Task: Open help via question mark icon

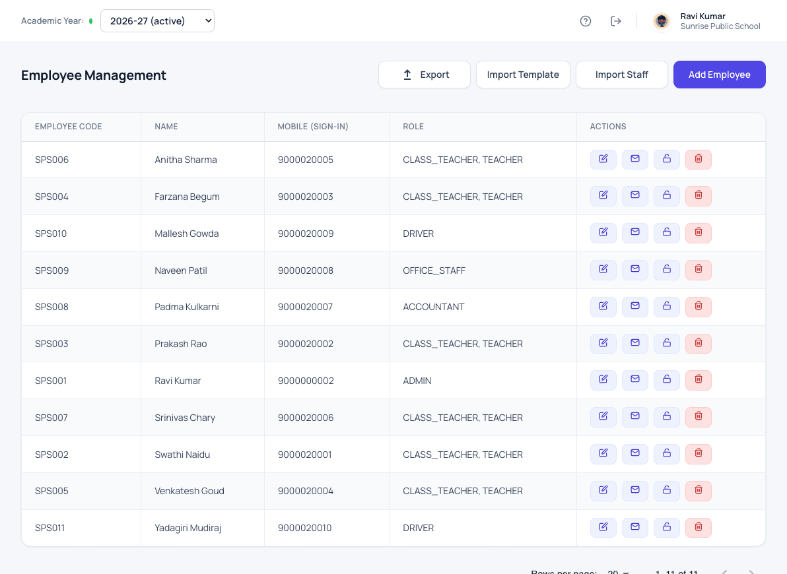Action: pyautogui.click(x=585, y=21)
